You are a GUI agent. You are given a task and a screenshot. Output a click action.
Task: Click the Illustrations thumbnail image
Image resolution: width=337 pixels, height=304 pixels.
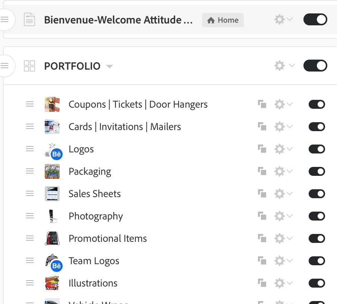52,283
